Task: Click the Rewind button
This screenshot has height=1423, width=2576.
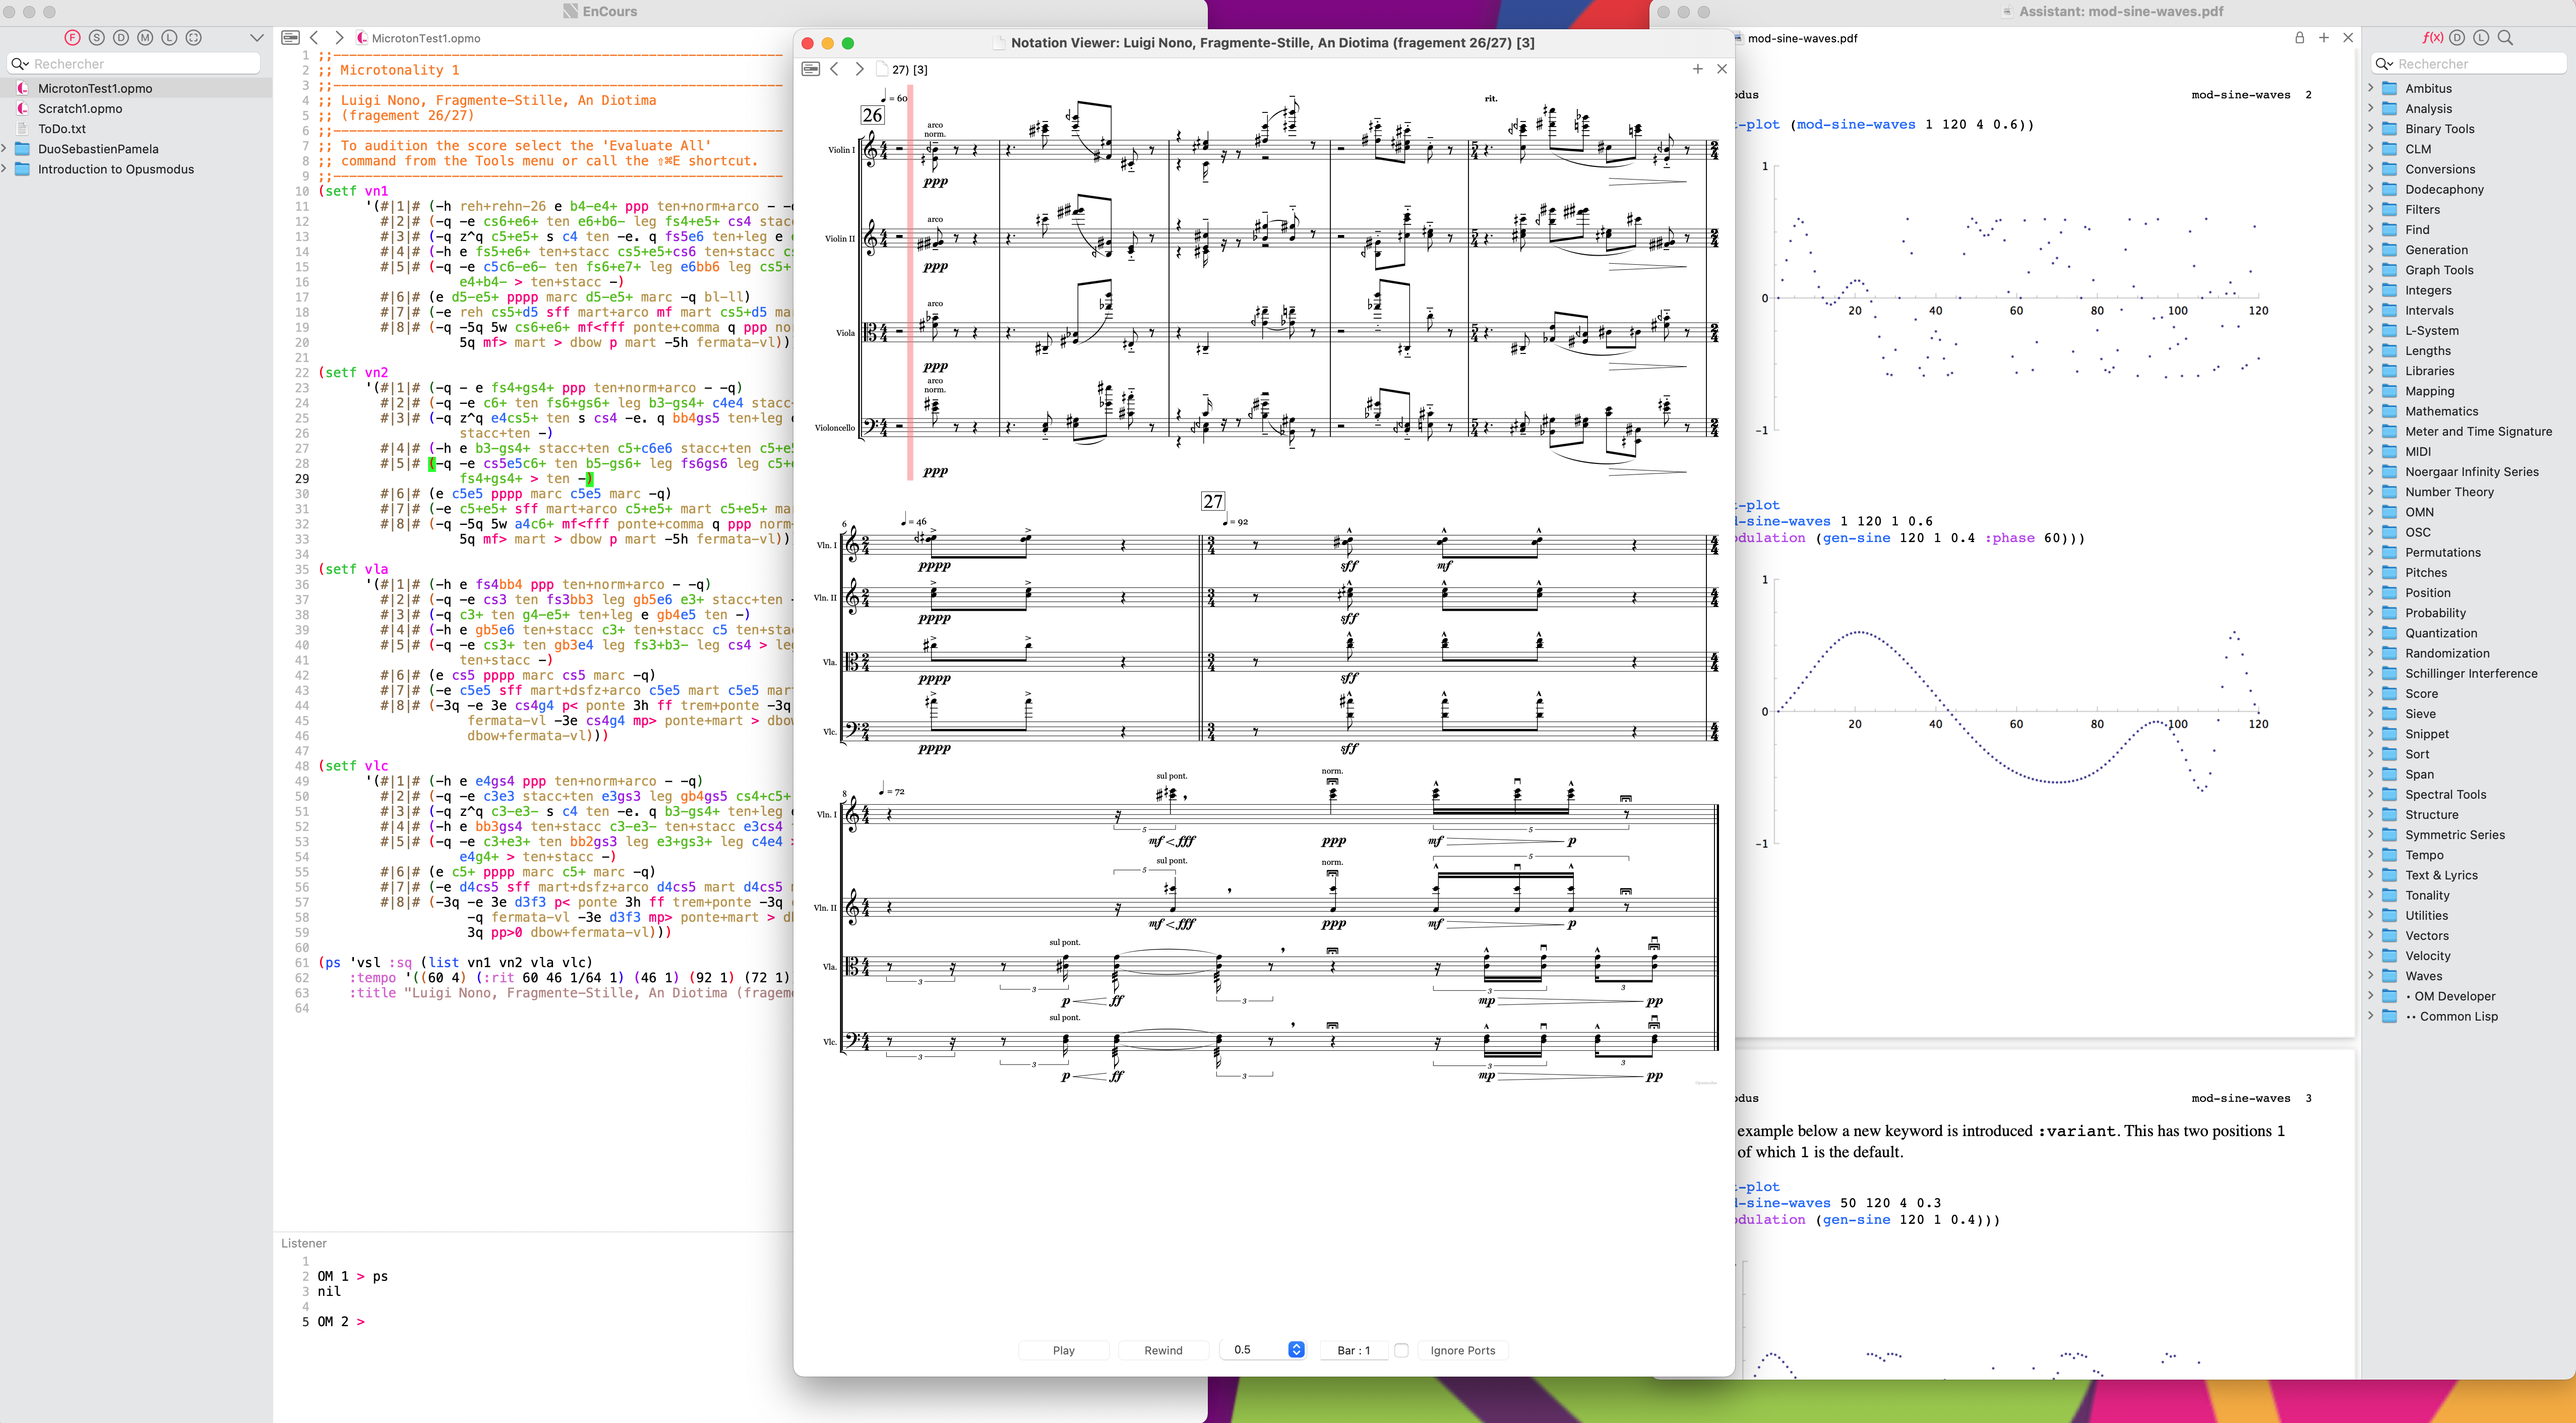Action: tap(1163, 1350)
